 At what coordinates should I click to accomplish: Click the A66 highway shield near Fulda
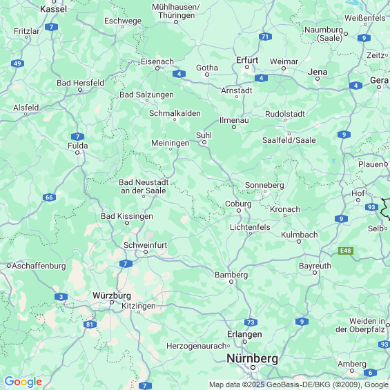point(49,197)
